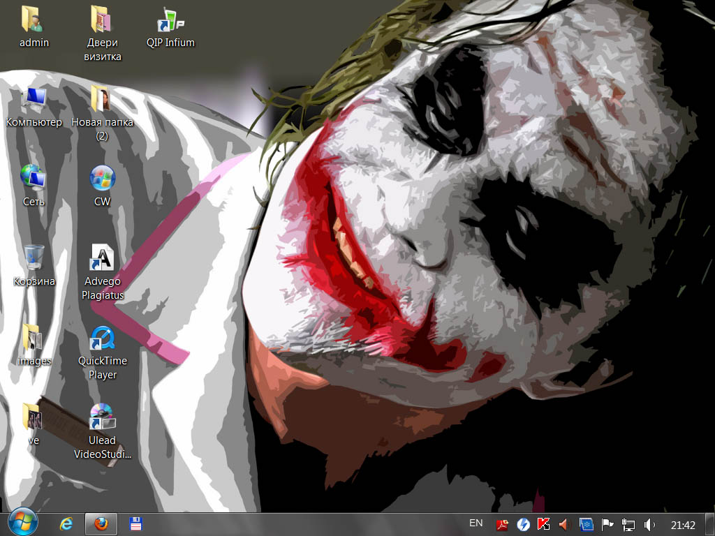Launch Advego Plagiatus shortcut

pyautogui.click(x=102, y=272)
